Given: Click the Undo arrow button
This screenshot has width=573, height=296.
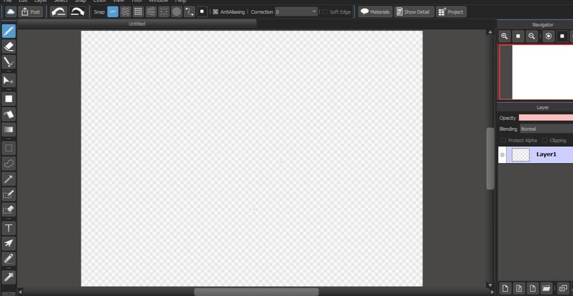Looking at the screenshot, I should [59, 12].
